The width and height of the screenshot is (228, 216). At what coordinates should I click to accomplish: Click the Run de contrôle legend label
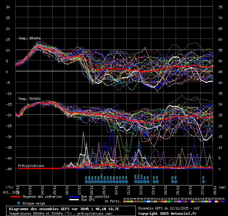pos(95,197)
